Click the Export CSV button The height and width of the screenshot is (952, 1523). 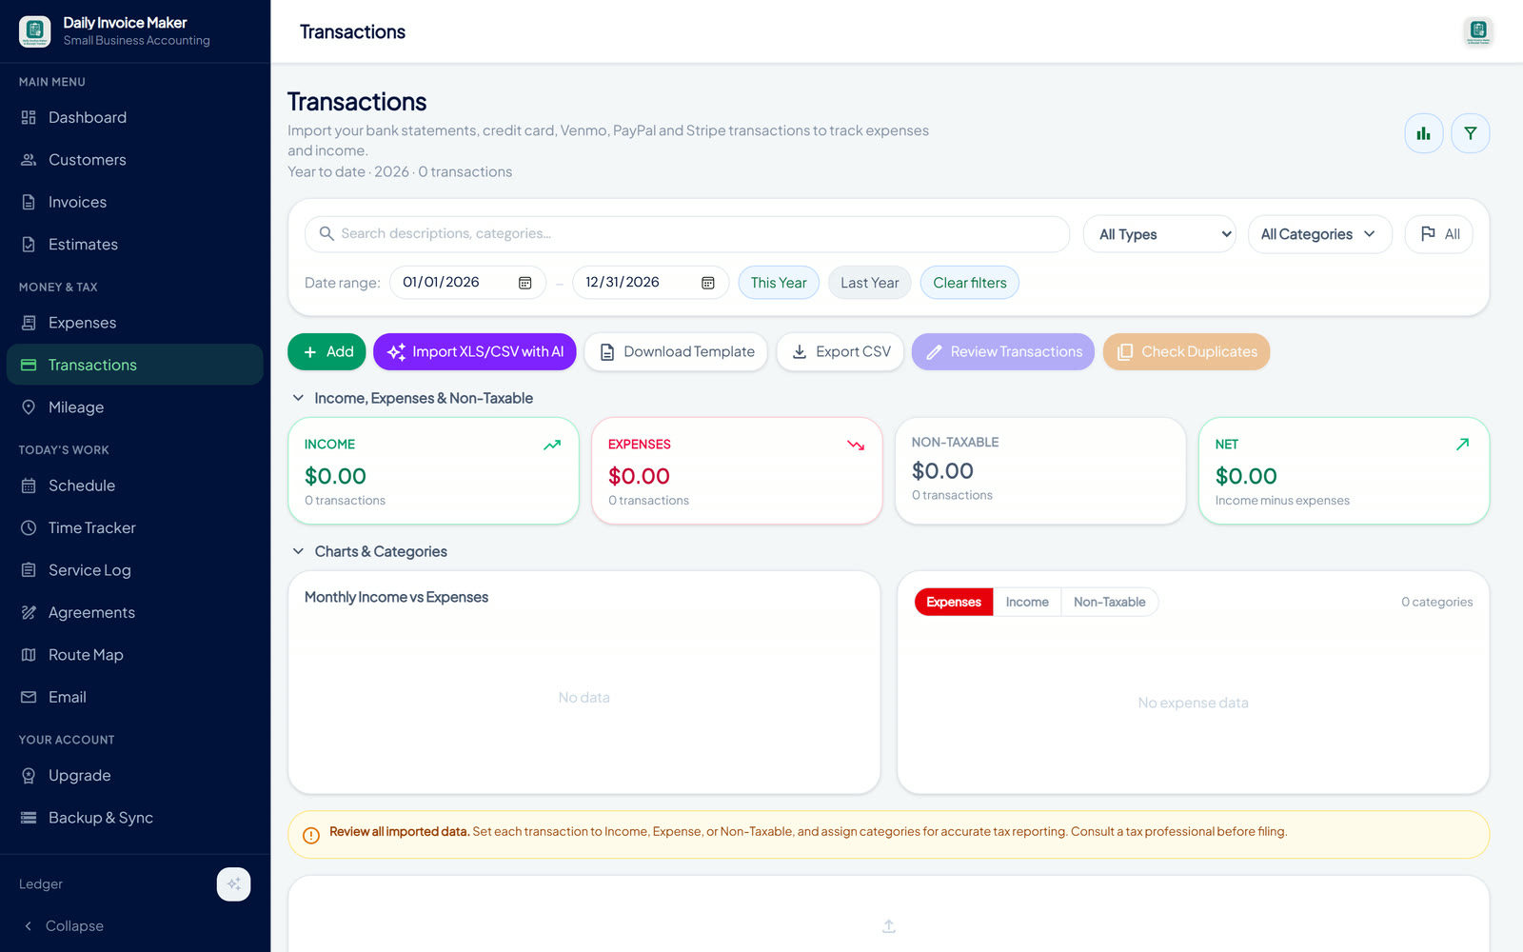[x=841, y=351]
